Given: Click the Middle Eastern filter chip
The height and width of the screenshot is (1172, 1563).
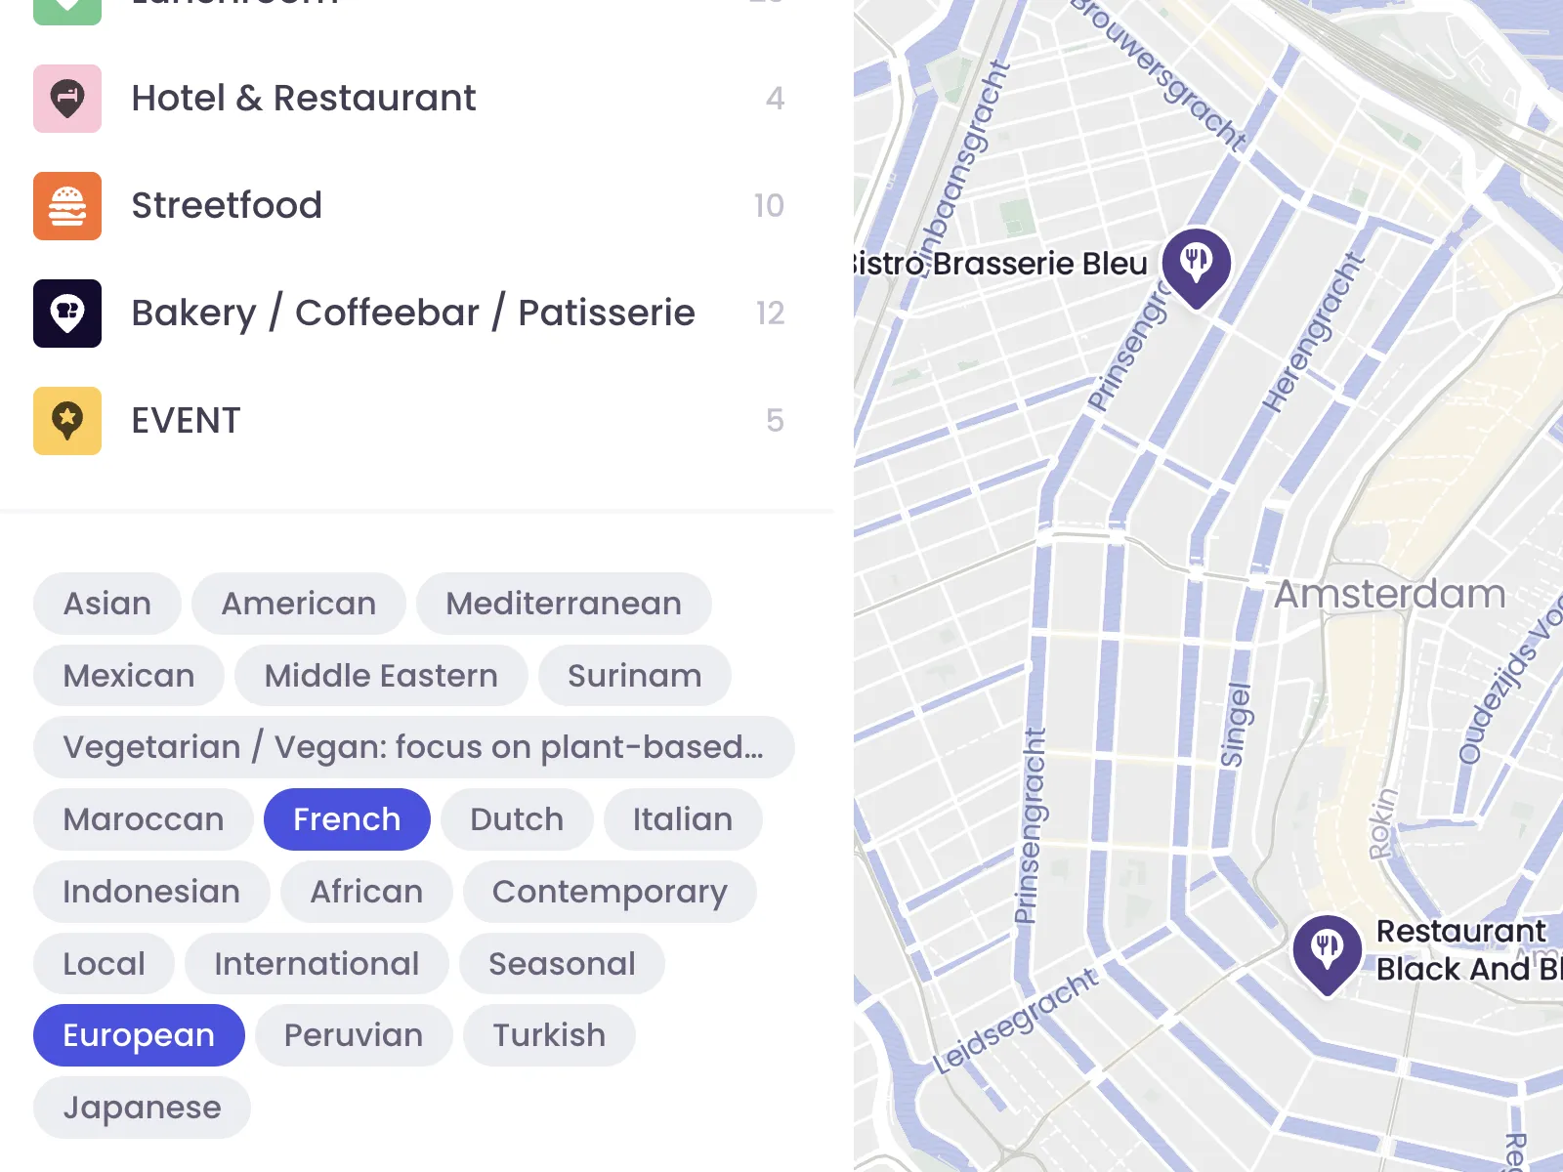Looking at the screenshot, I should (x=381, y=676).
